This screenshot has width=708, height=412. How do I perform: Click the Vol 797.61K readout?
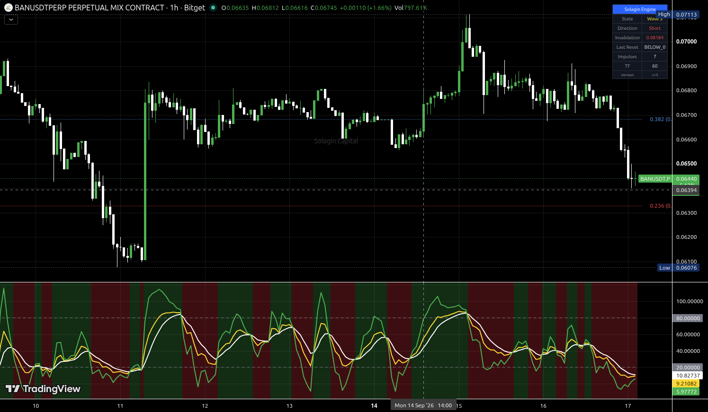411,8
